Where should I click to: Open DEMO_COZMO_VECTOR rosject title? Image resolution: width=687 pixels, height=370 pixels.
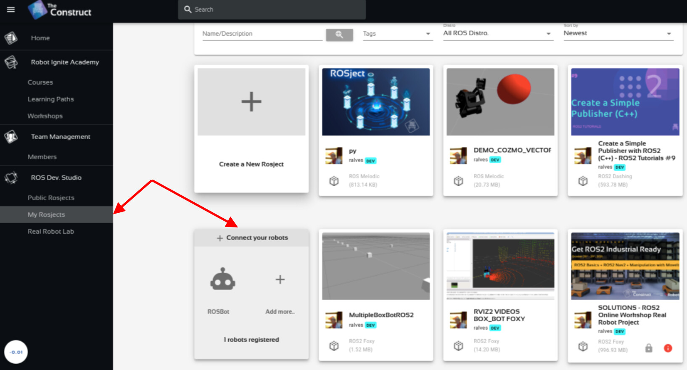[x=512, y=150]
